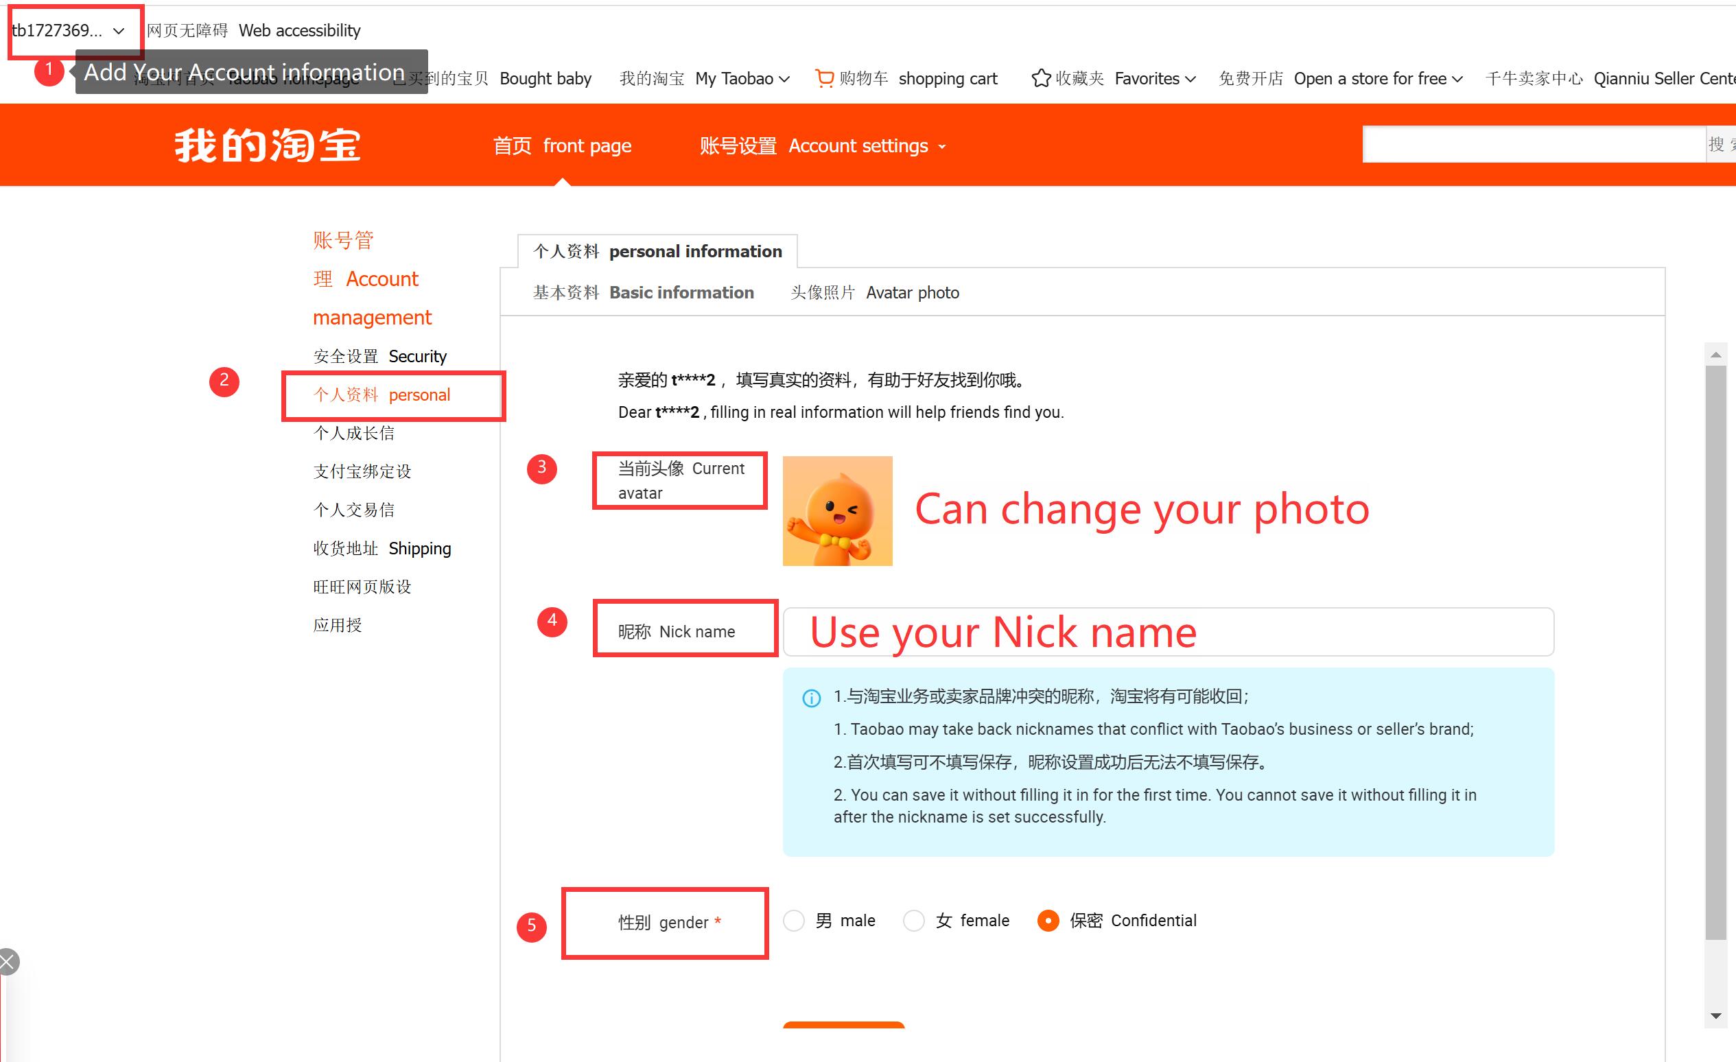Screen dimensions: 1736x1062
Task: Open 个人交易信 sidebar item
Action: [353, 510]
